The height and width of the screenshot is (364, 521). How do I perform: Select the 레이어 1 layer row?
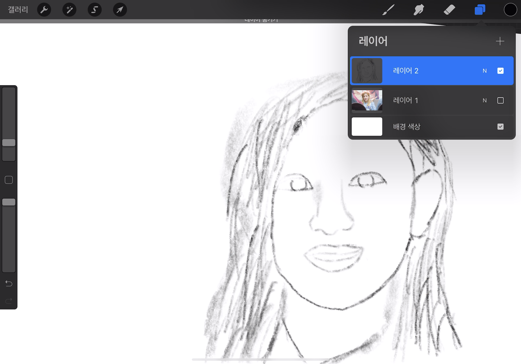431,100
